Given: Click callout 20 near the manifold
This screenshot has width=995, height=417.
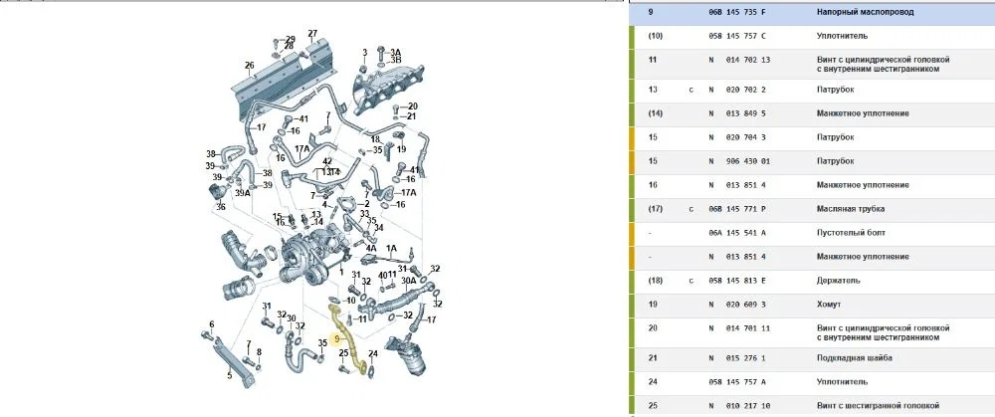Looking at the screenshot, I should (413, 106).
